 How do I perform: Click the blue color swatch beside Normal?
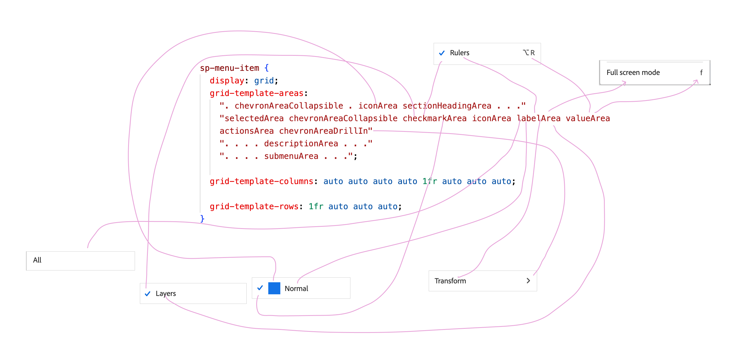pos(274,288)
